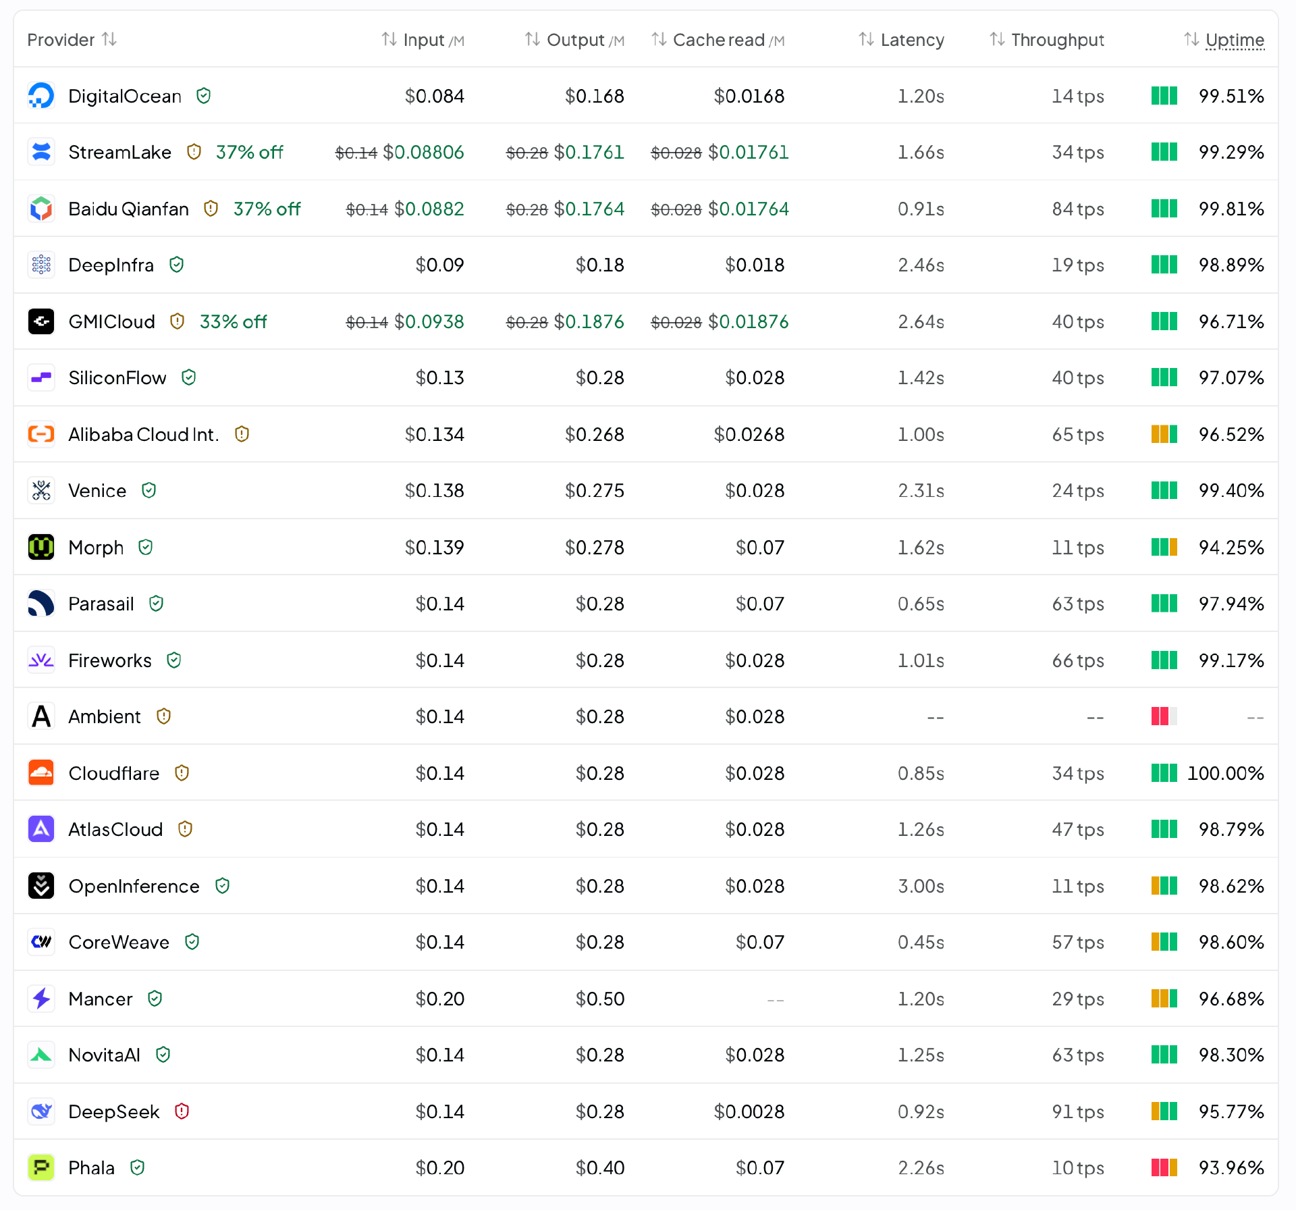Select the SiliconFlow provider name

[x=117, y=377]
